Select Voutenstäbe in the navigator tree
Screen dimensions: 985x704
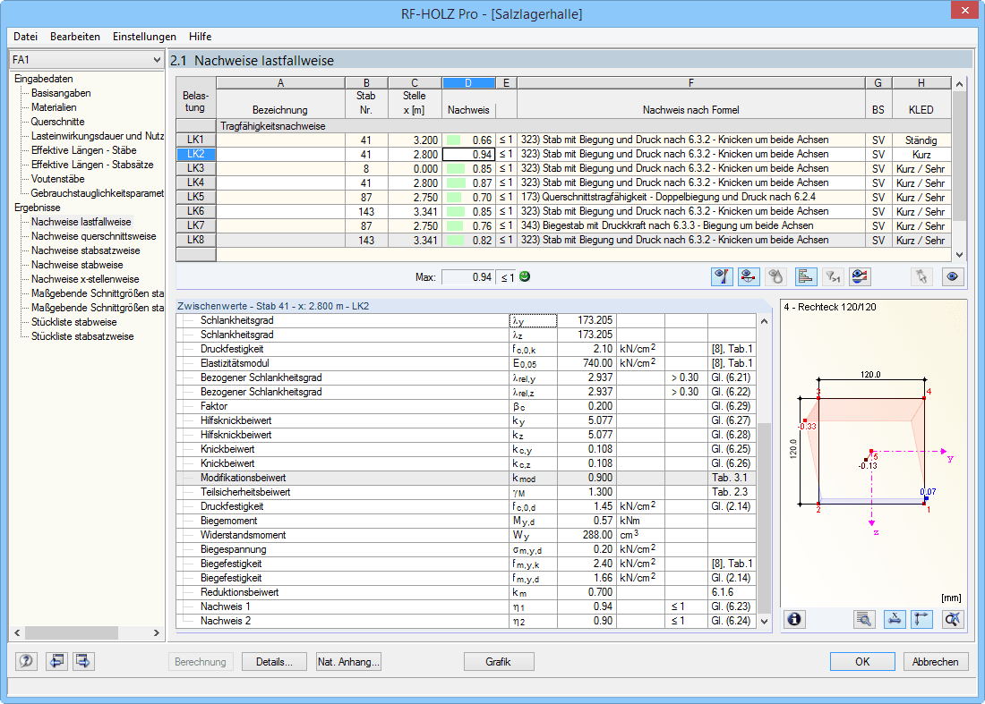58,179
